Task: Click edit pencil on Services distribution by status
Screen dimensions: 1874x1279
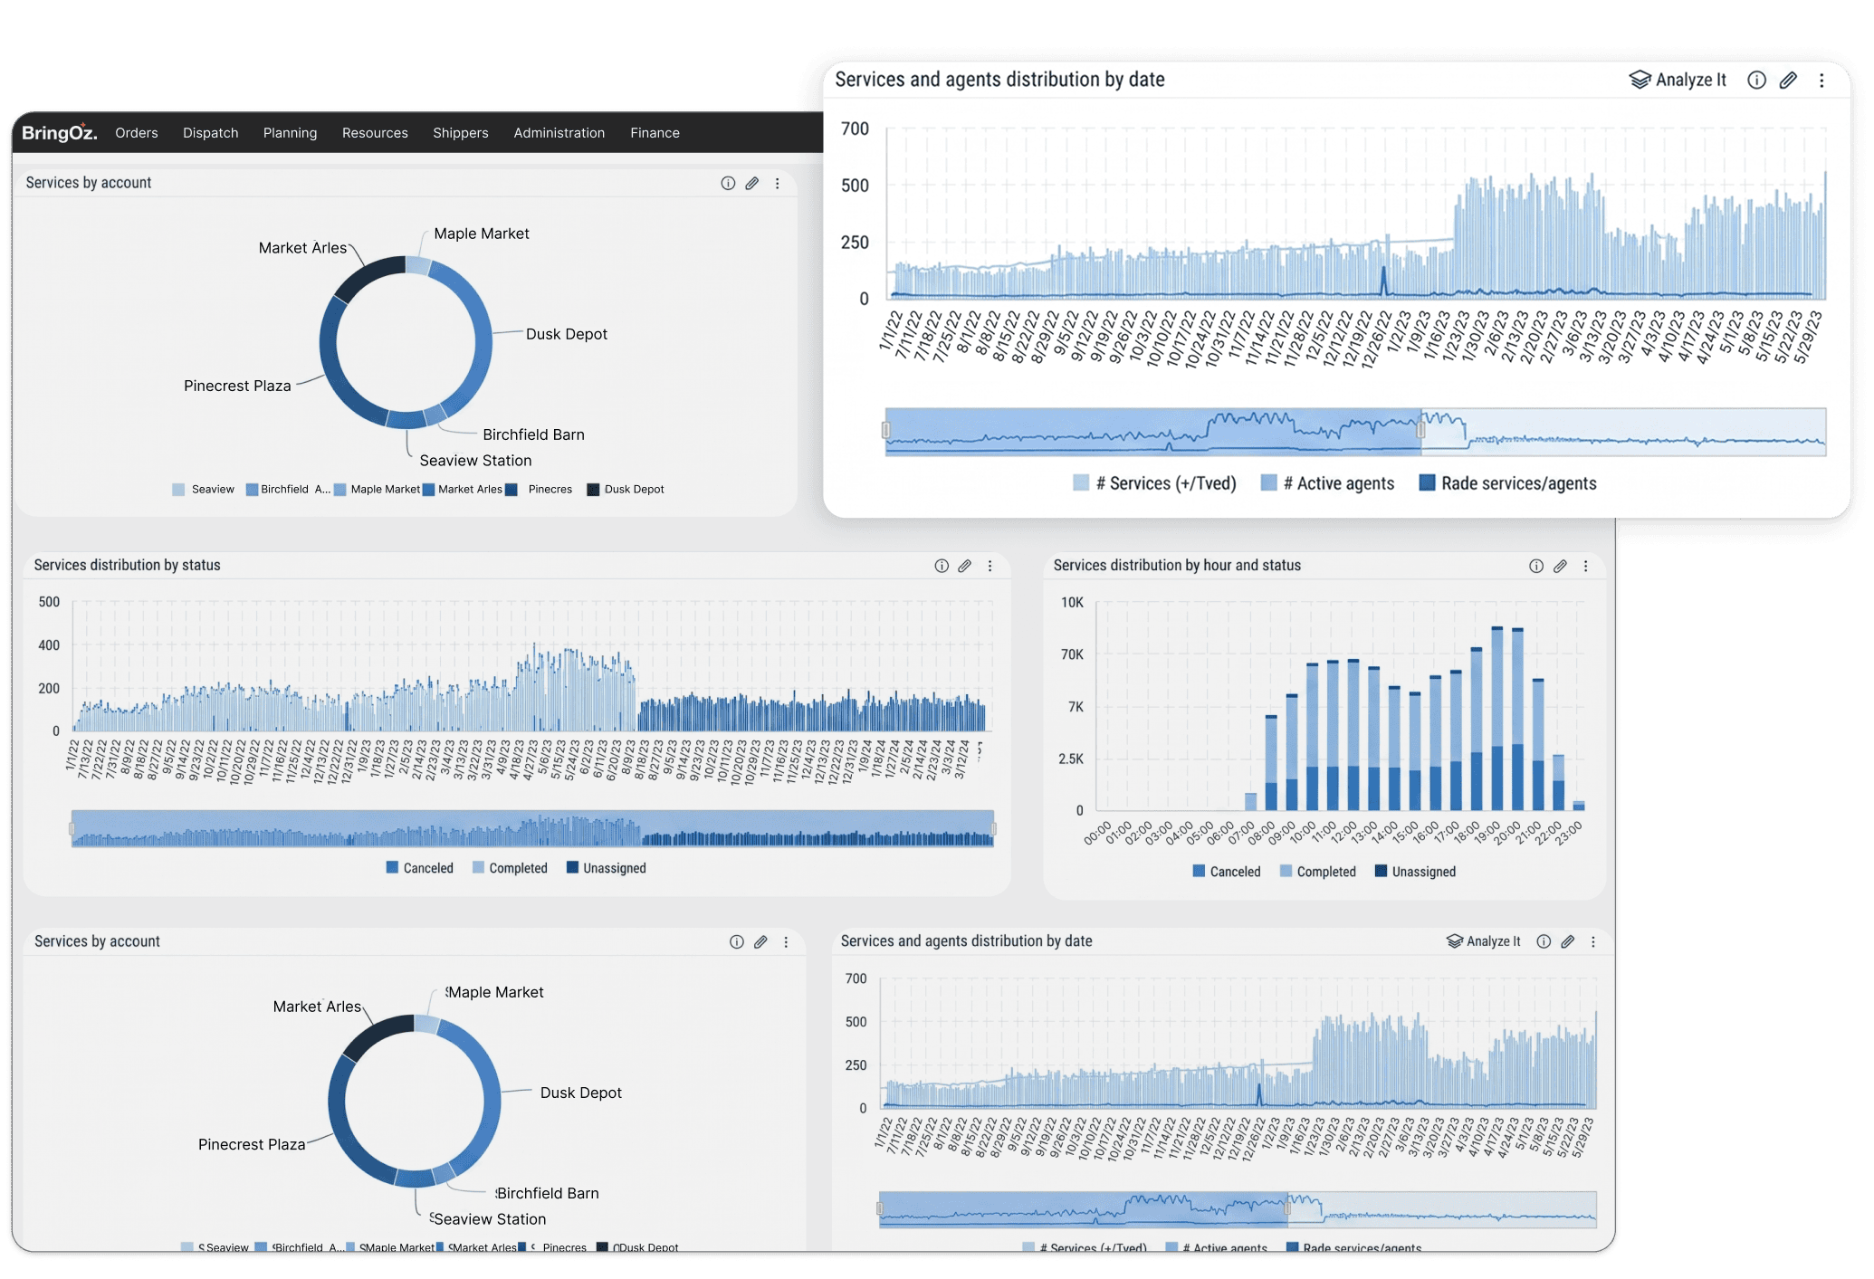Action: pos(965,566)
